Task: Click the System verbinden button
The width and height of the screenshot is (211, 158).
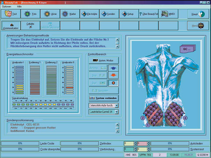Action: point(103,98)
